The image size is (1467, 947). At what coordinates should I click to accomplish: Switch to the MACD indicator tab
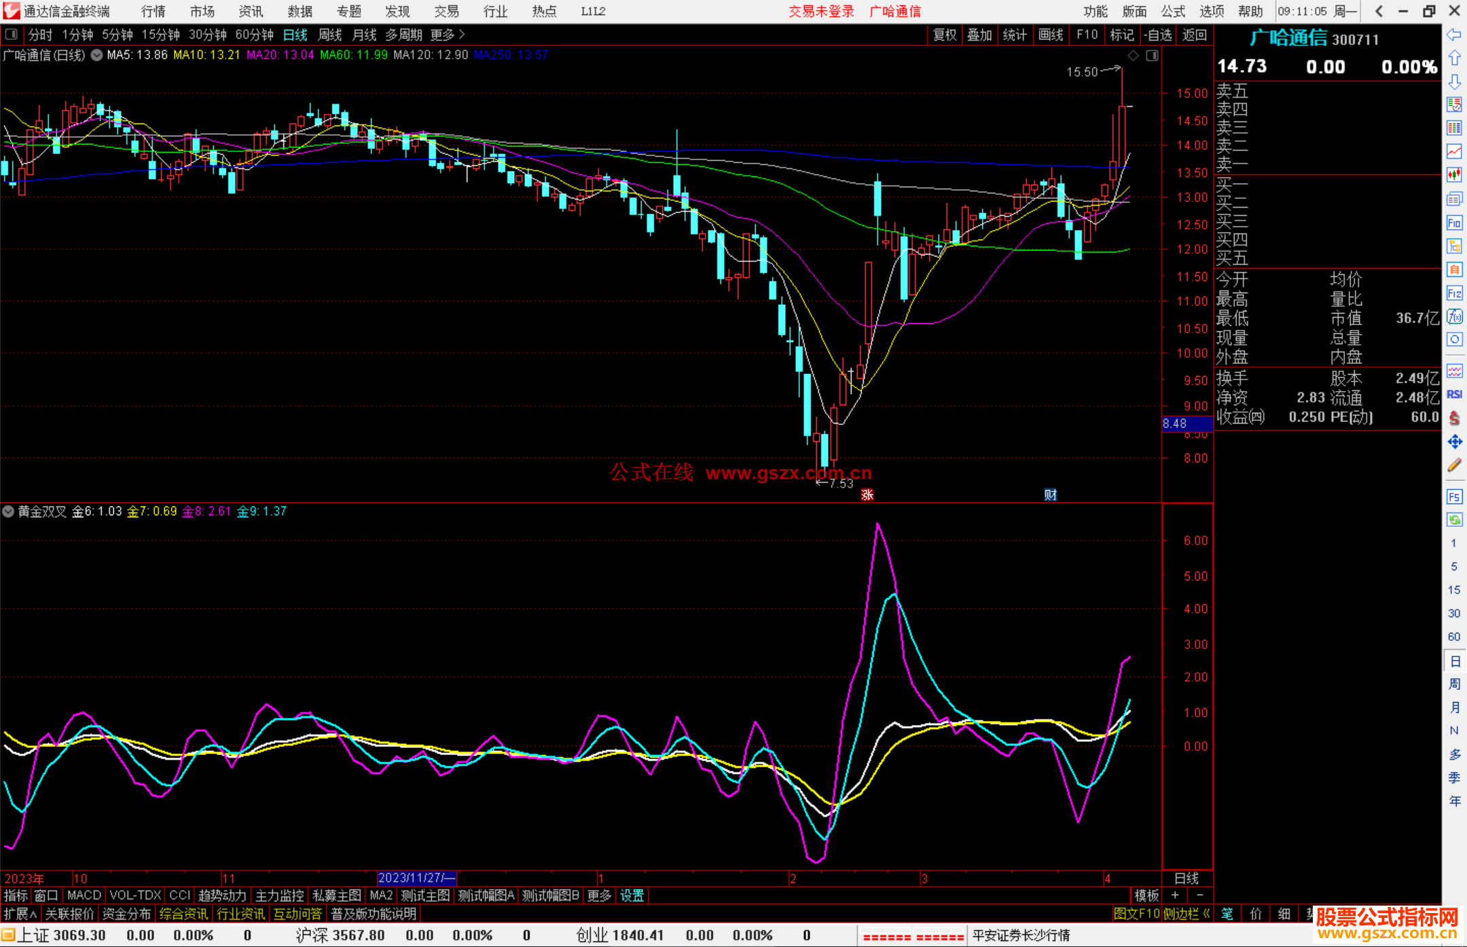click(84, 895)
